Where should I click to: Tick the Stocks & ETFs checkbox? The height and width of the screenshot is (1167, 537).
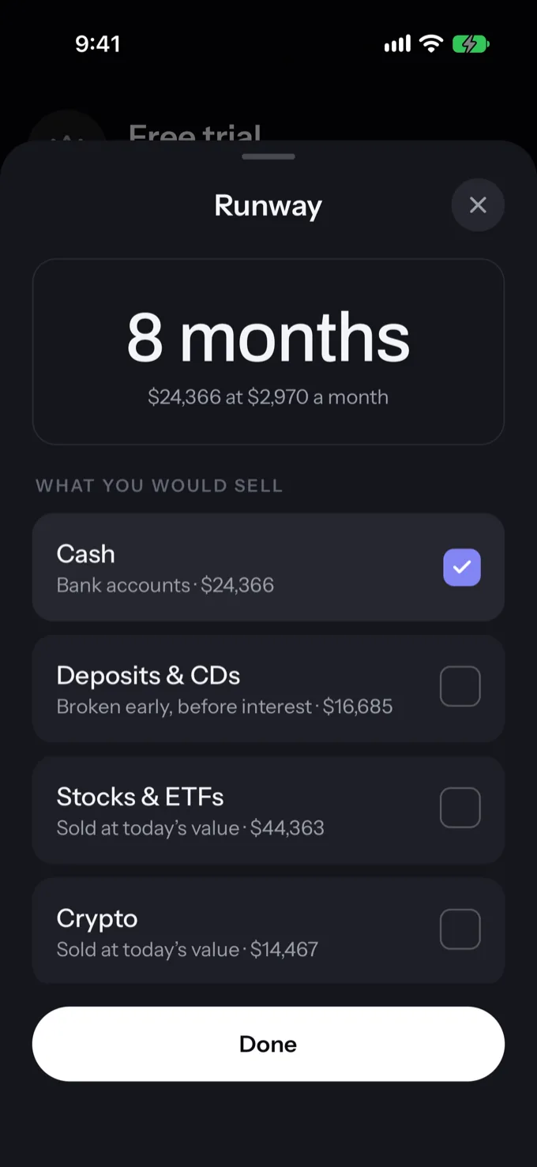pos(460,808)
